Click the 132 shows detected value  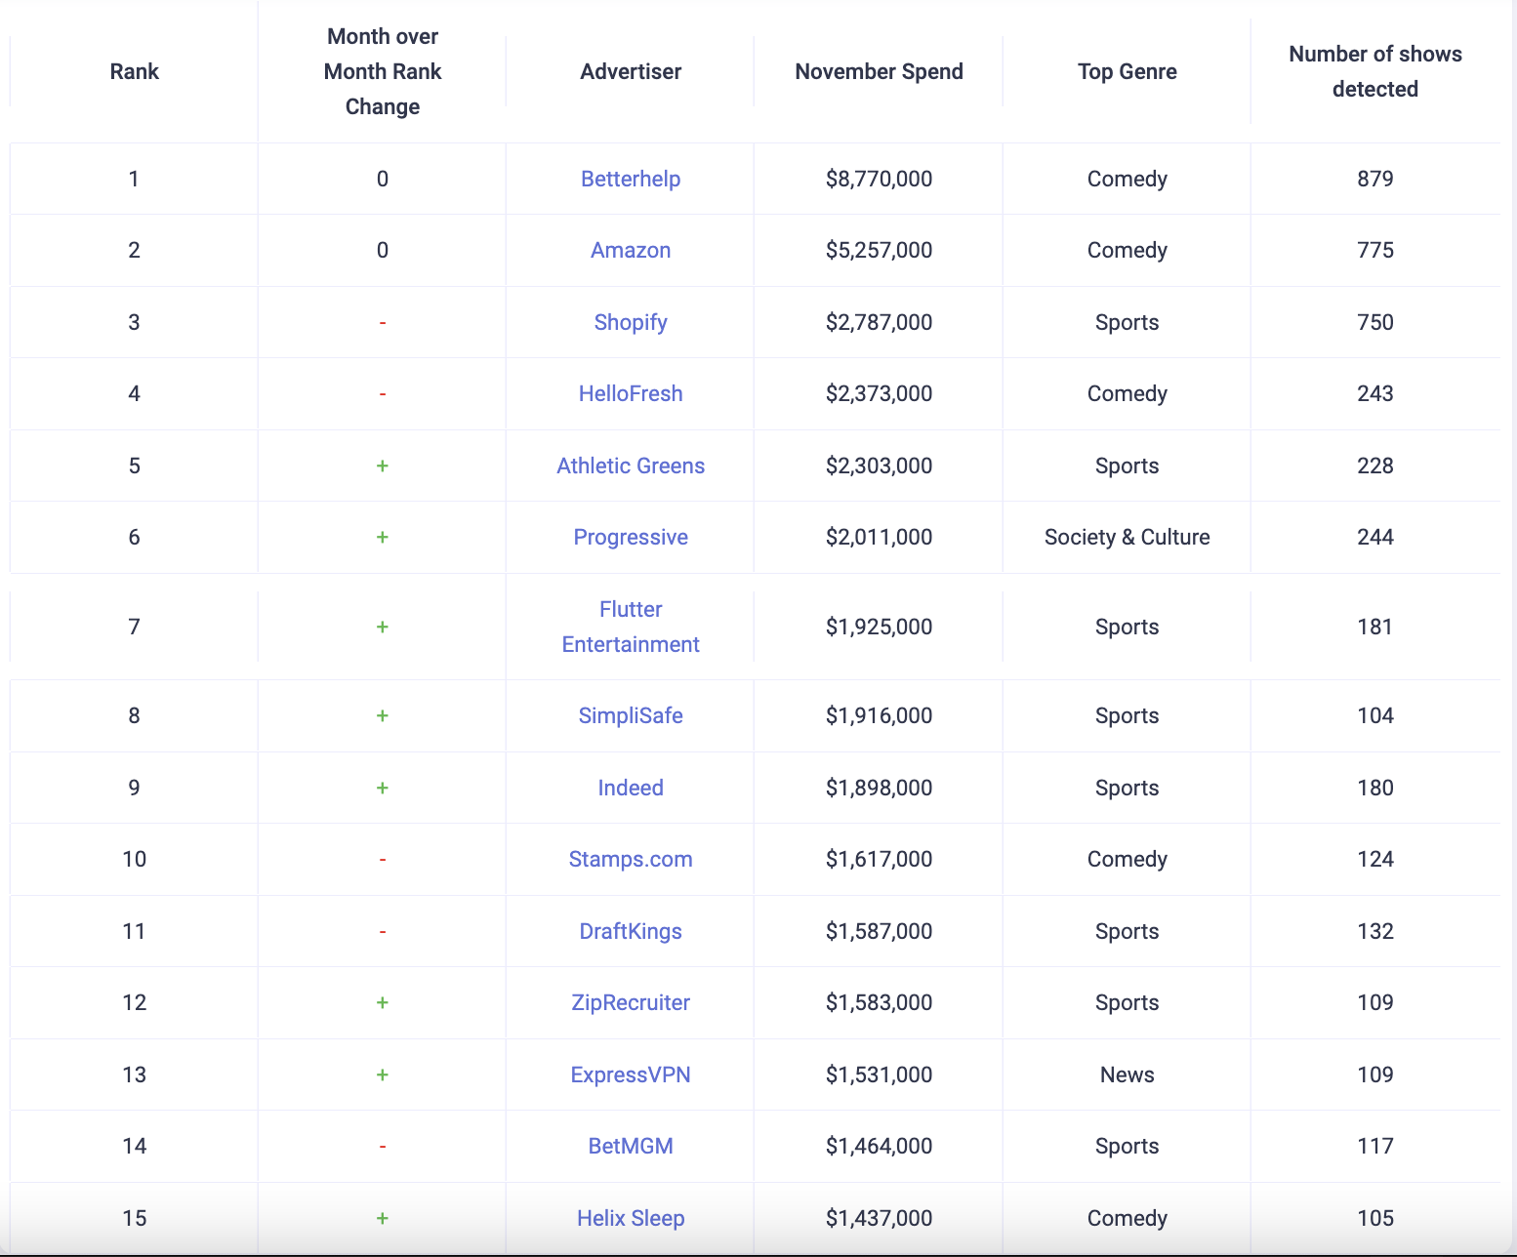(1375, 931)
